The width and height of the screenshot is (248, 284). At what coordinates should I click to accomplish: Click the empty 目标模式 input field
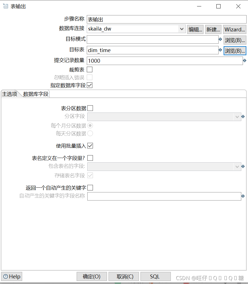pyautogui.click(x=153, y=39)
